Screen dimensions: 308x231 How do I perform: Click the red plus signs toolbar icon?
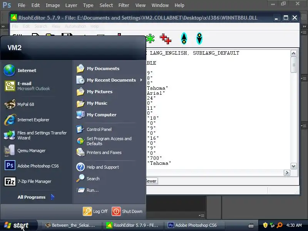[x=166, y=38]
